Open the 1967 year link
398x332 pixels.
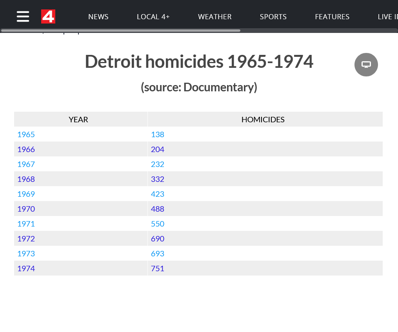point(26,164)
